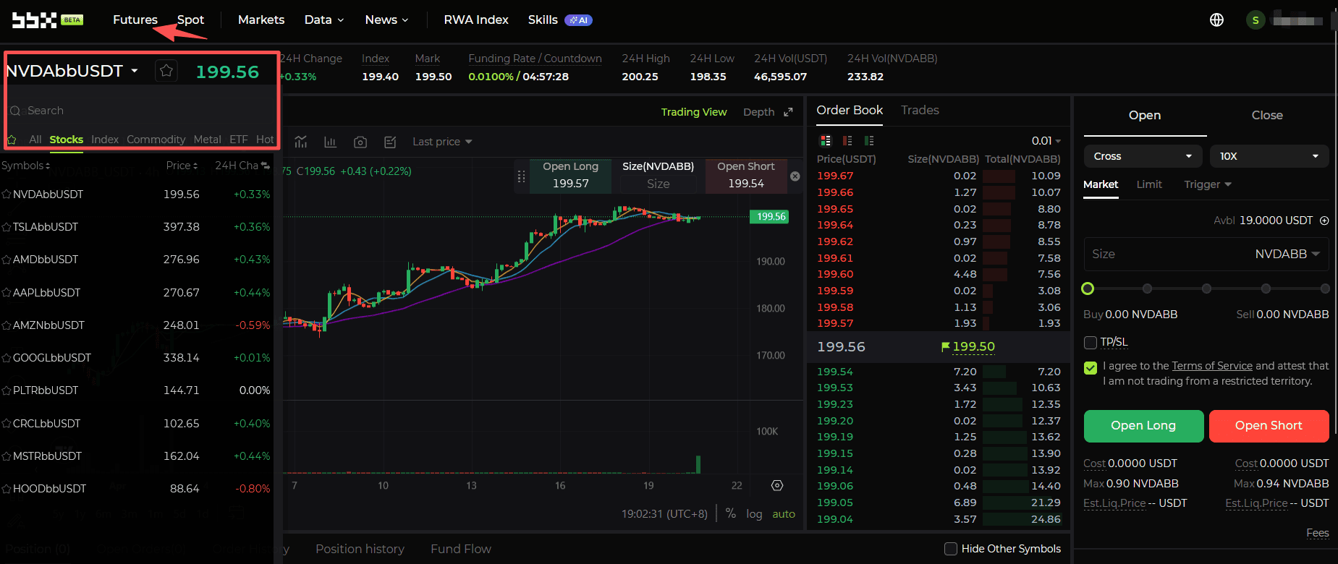Click the order size slider handle
The image size is (1338, 564).
1088,289
